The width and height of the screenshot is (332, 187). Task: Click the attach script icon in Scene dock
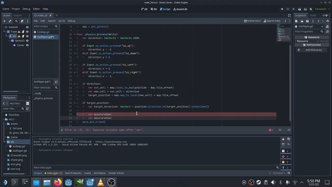click(x=22, y=21)
